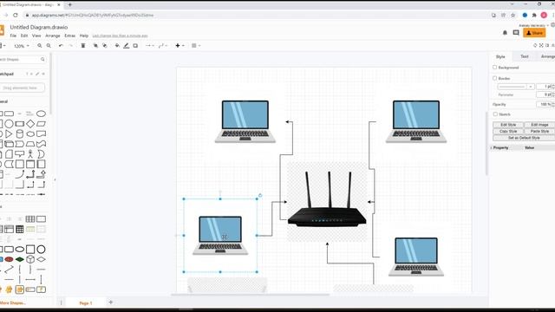The height and width of the screenshot is (312, 555).
Task: Add a new page with plus button
Action: [111, 302]
